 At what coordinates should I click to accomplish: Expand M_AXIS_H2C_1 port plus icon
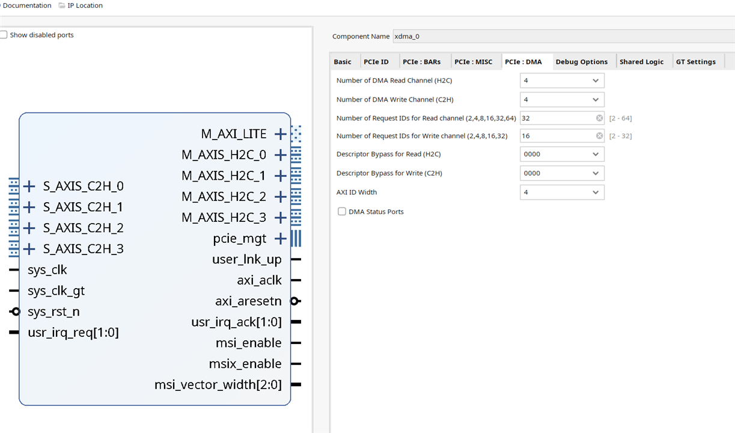tap(280, 176)
